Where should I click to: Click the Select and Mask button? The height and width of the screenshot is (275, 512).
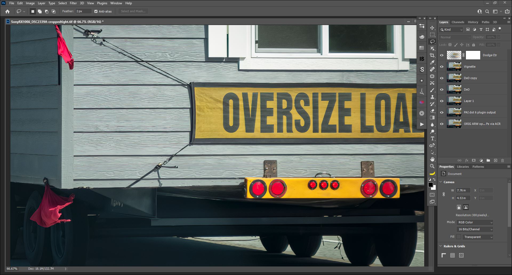(x=133, y=11)
